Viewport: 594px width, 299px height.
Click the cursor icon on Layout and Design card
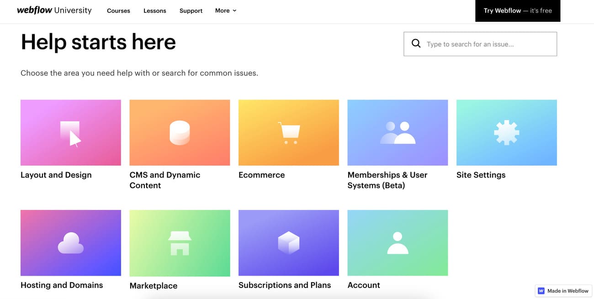click(71, 134)
